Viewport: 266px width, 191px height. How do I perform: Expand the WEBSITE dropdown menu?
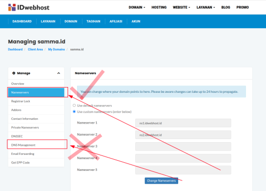[x=181, y=7]
